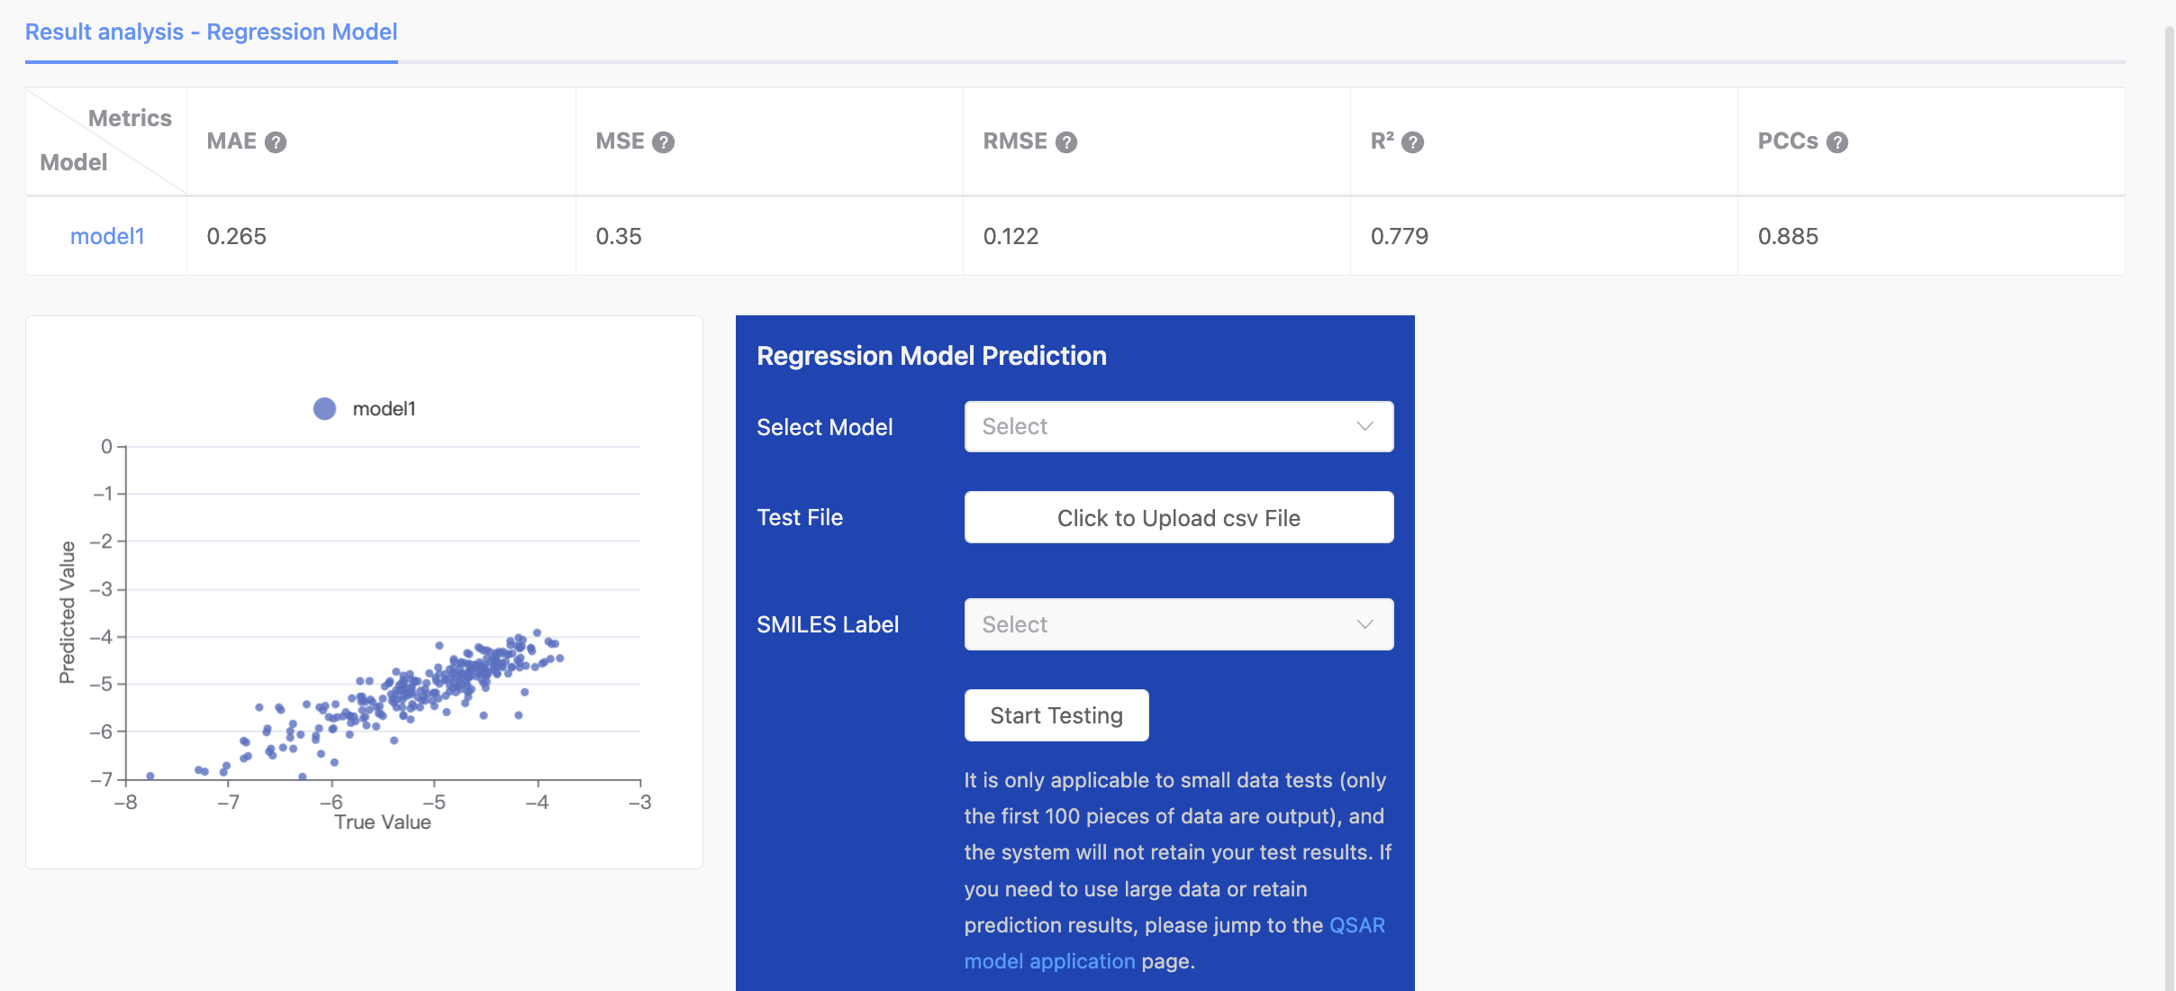Open the model1 details link
Screen dimensions: 2176x991
click(x=107, y=235)
